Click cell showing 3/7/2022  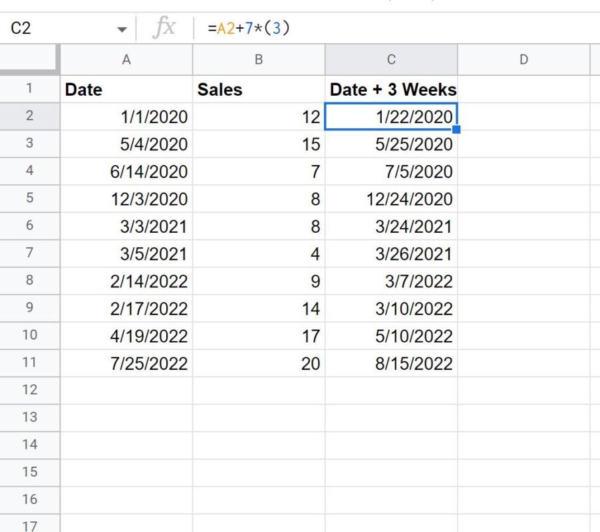(391, 281)
